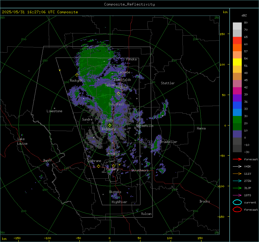Click the red forecast ellipse icon
The width and height of the screenshot is (259, 242).
(237, 209)
